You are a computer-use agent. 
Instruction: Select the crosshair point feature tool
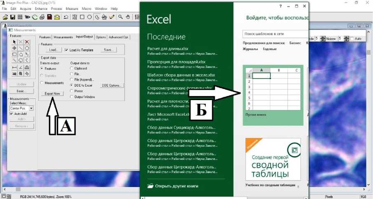click(x=14, y=48)
